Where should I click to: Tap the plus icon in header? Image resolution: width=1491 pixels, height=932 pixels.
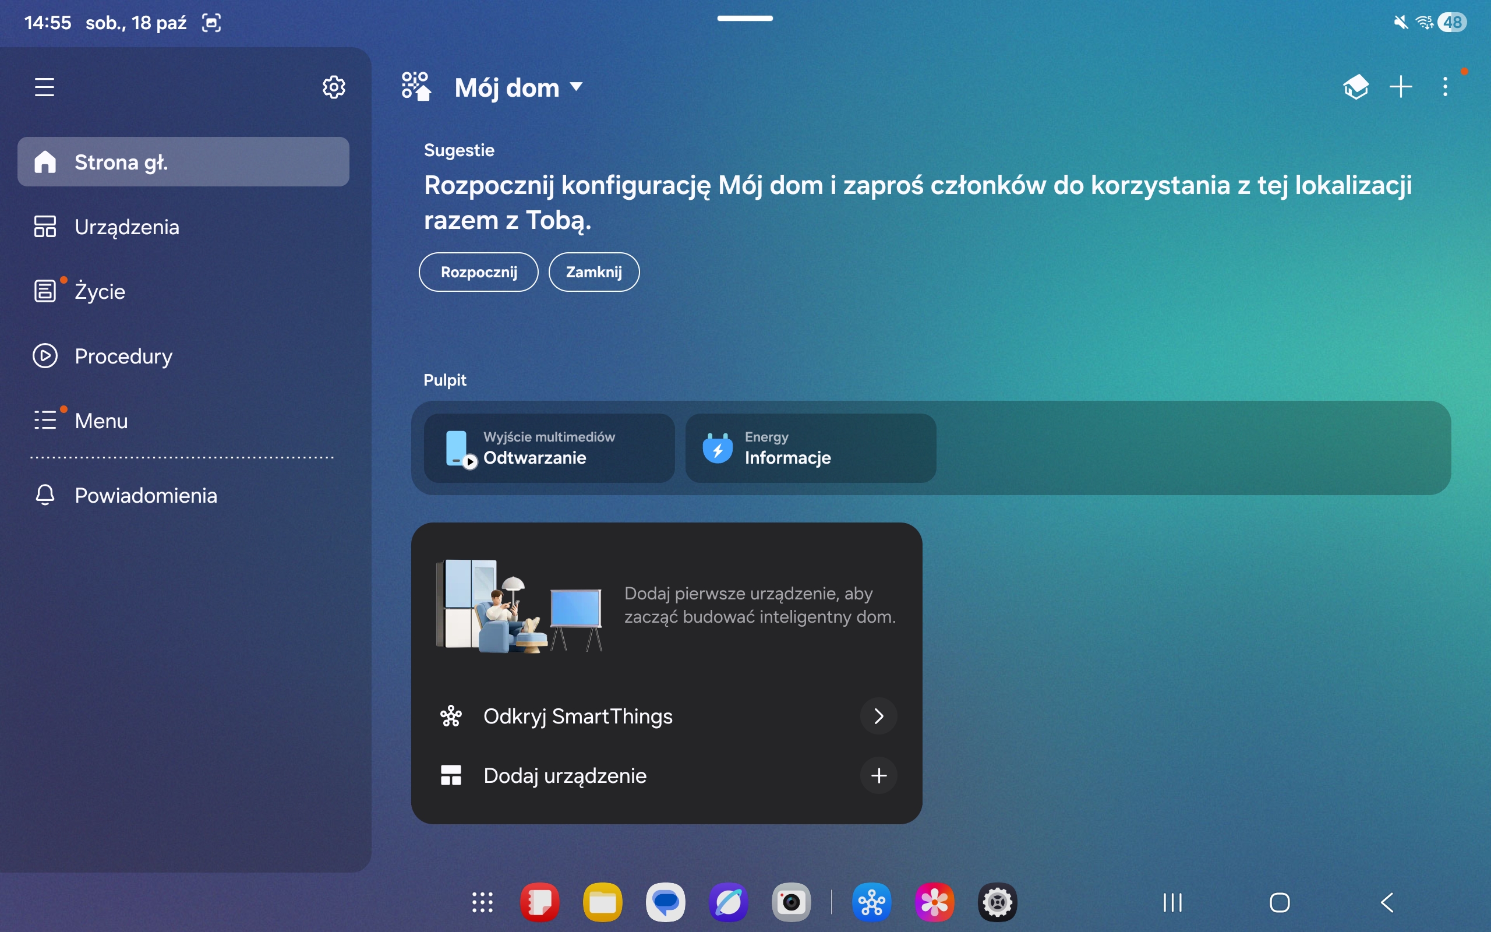[x=1400, y=87]
